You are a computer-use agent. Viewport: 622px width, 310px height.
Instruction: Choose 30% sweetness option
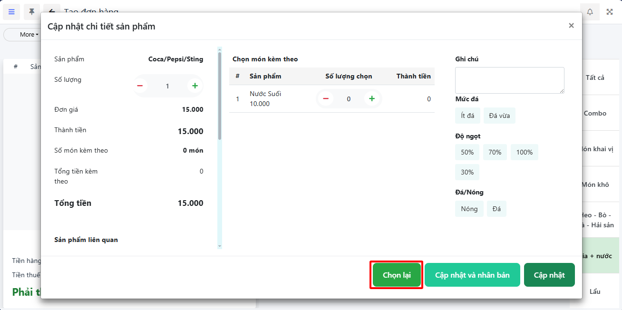coord(467,172)
